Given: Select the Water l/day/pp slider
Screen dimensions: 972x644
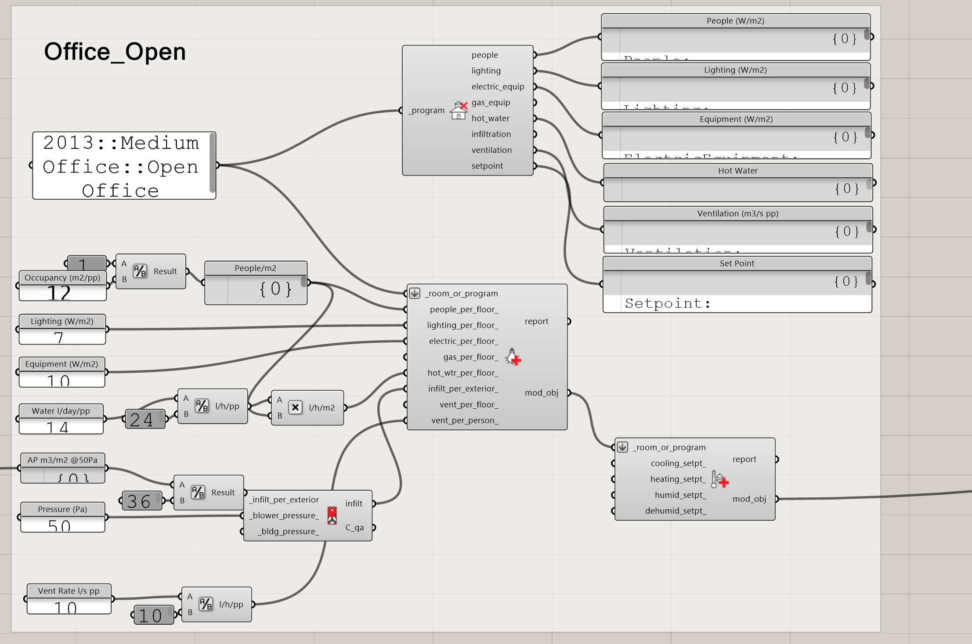Looking at the screenshot, I should point(61,419).
